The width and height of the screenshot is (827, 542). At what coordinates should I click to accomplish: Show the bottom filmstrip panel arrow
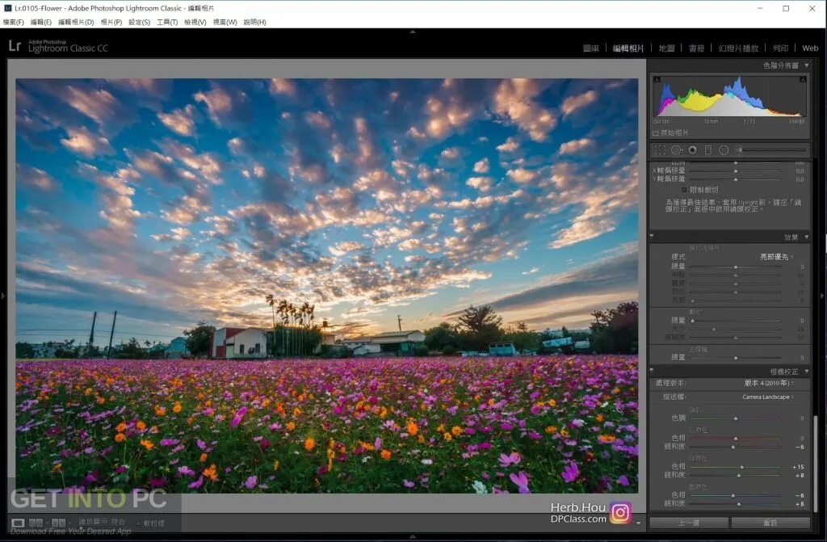(413, 537)
